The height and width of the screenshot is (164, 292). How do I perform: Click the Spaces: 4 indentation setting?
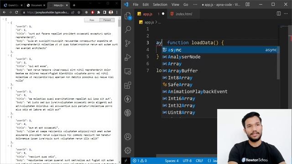pyautogui.click(x=172, y=161)
